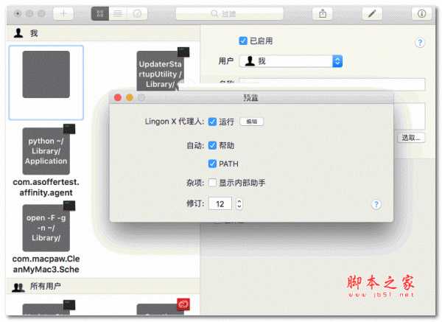Click com.asoffertest.affinity.agent label
The image size is (442, 322).
46,187
